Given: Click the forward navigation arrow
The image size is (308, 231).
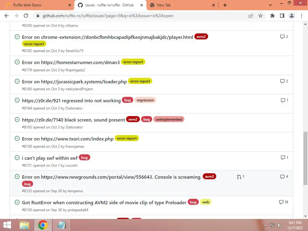Looking at the screenshot, I should coord(16,16).
